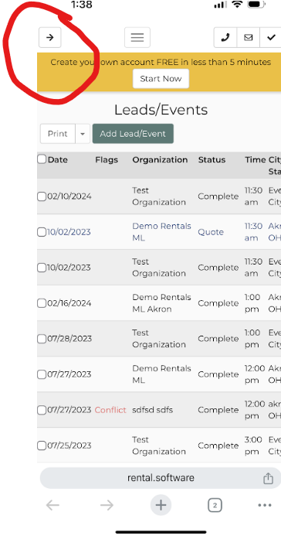281x536 pixels.
Task: Click the Start Now button
Action: coord(161,79)
